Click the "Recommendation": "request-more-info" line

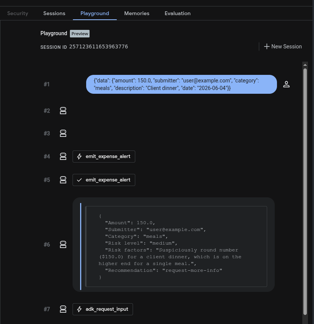point(164,270)
